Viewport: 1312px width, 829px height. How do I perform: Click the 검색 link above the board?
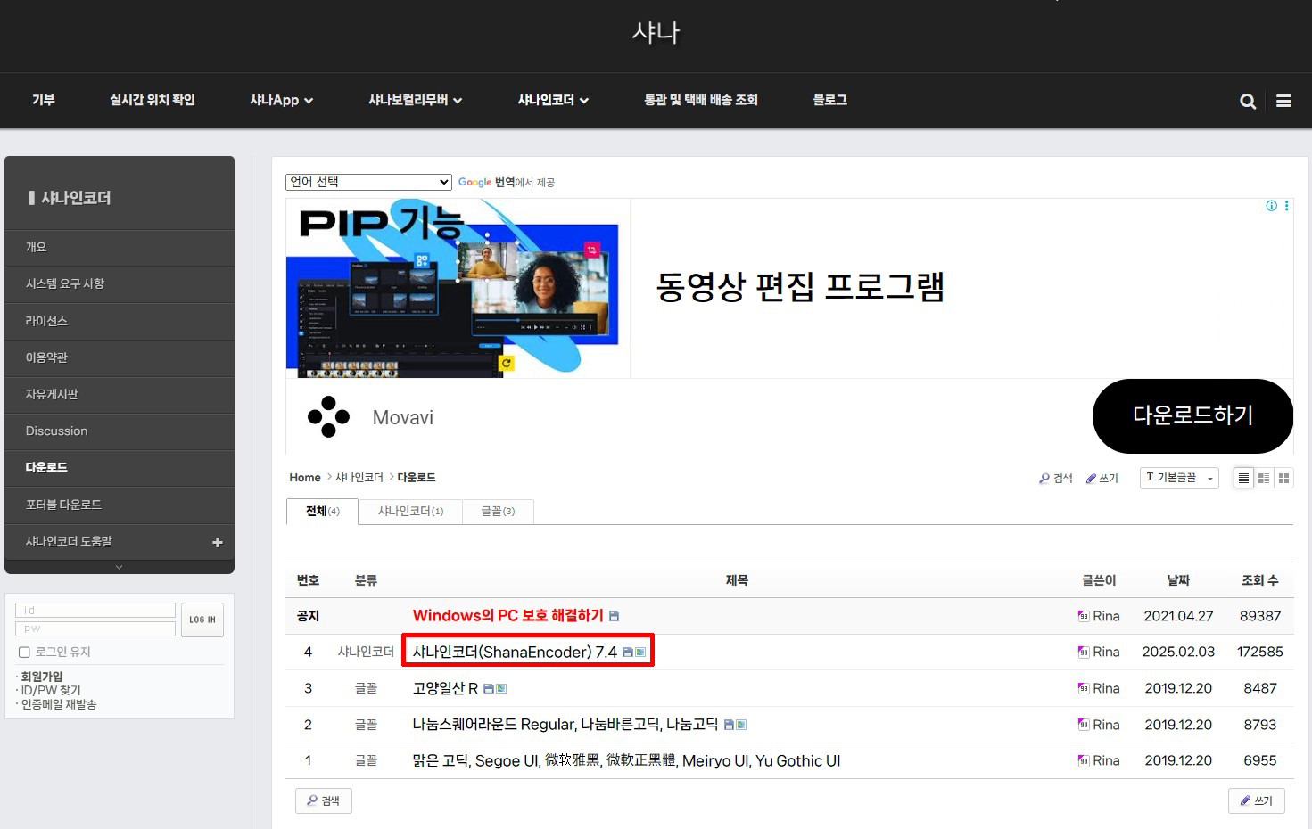[x=1056, y=479]
